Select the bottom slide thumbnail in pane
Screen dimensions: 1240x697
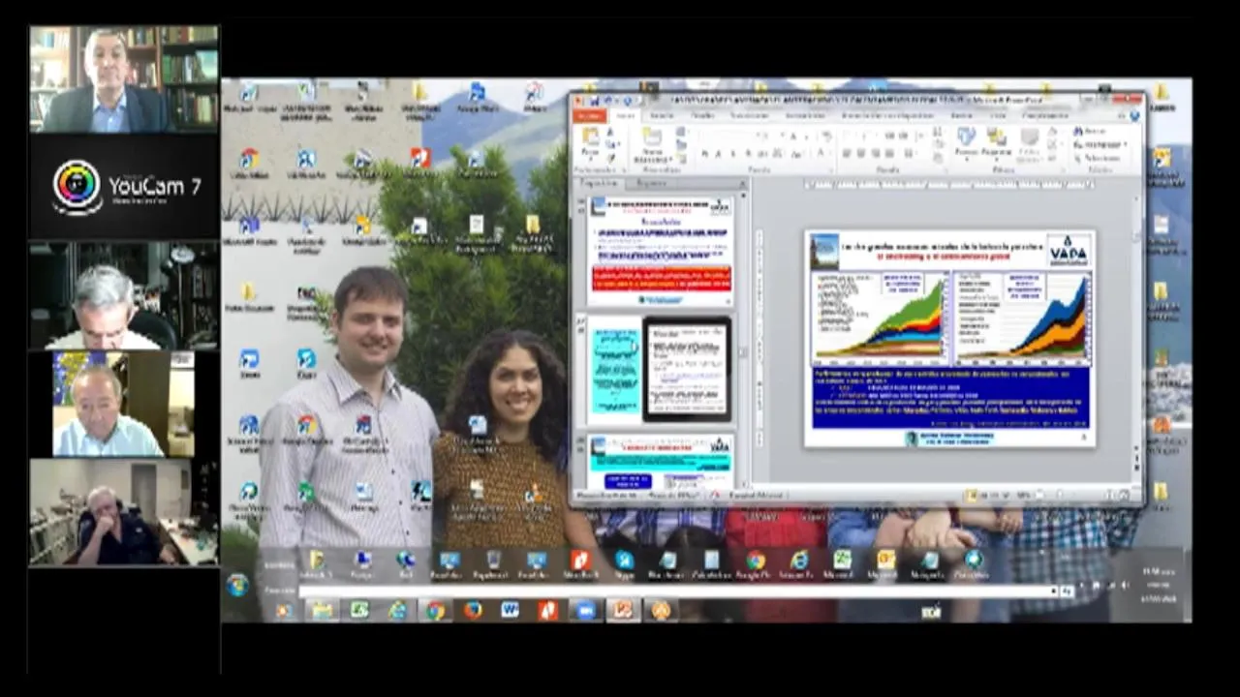(661, 461)
